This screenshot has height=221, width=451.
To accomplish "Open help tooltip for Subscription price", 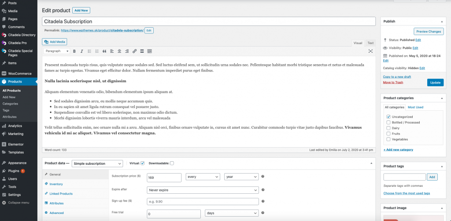I will pos(262,177).
